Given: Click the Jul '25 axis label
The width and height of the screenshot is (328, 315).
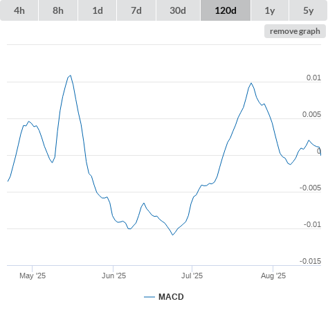Looking at the screenshot, I should click(192, 276).
